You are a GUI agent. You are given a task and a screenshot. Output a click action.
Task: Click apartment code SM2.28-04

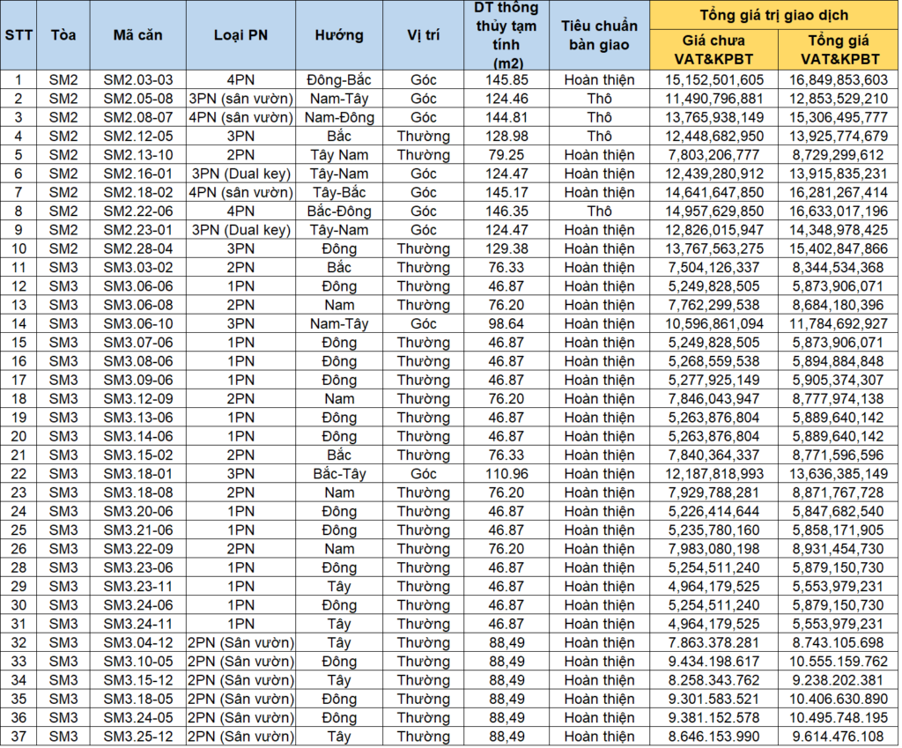[137, 248]
